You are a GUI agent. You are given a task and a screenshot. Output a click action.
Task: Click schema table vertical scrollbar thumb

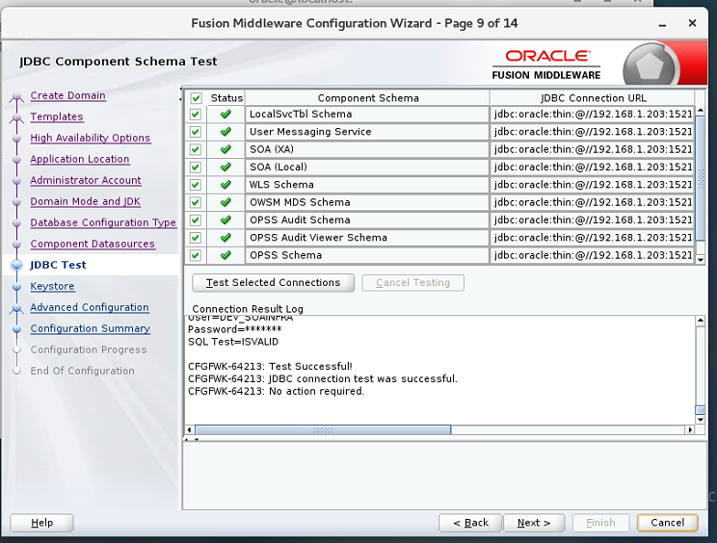coord(700,178)
